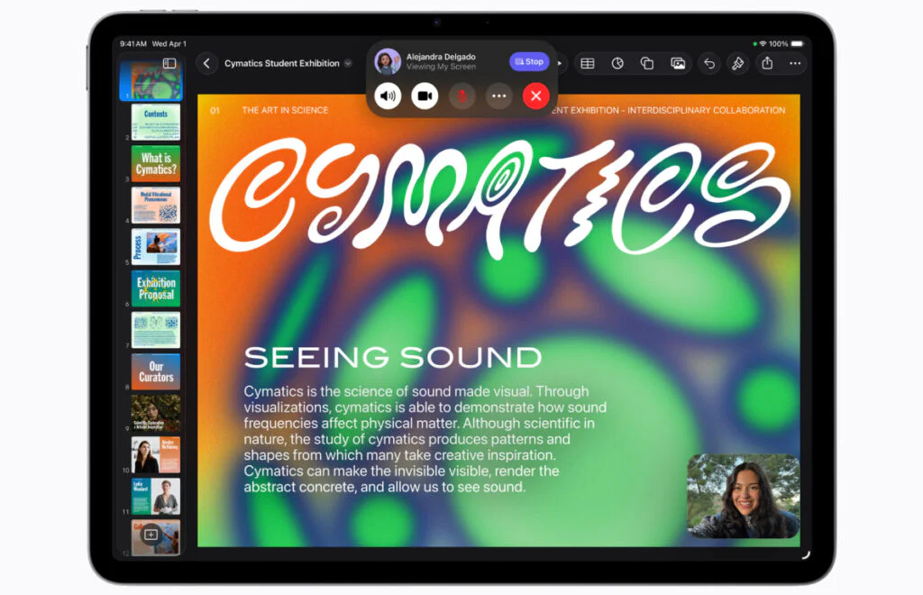The height and width of the screenshot is (595, 923).
Task: Insert a table from the toolbar
Action: [587, 63]
